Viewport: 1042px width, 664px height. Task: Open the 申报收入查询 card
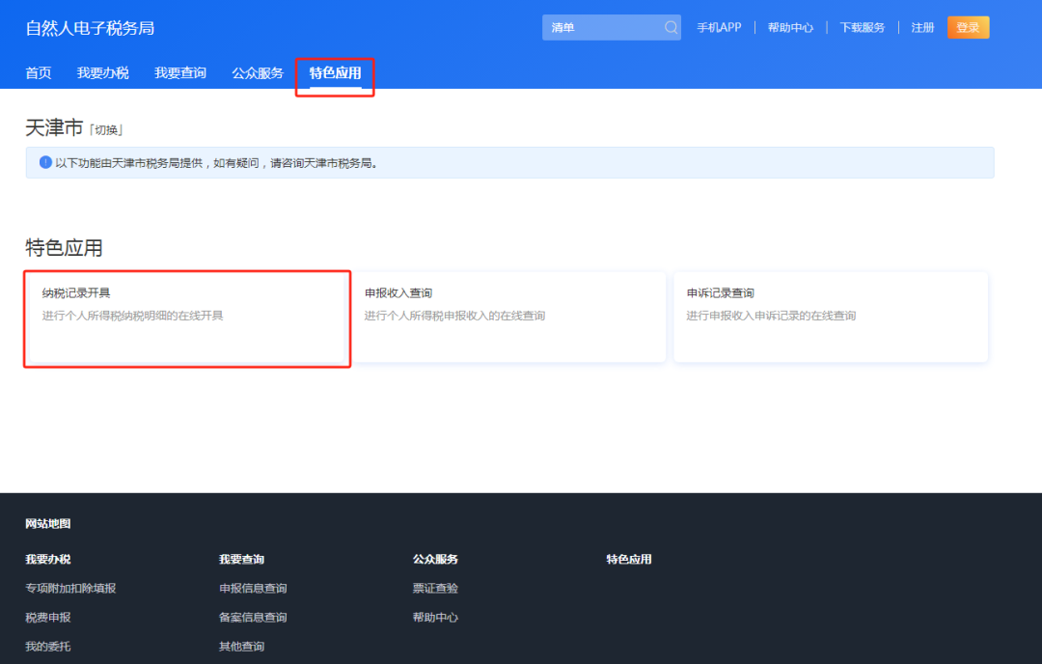click(508, 318)
